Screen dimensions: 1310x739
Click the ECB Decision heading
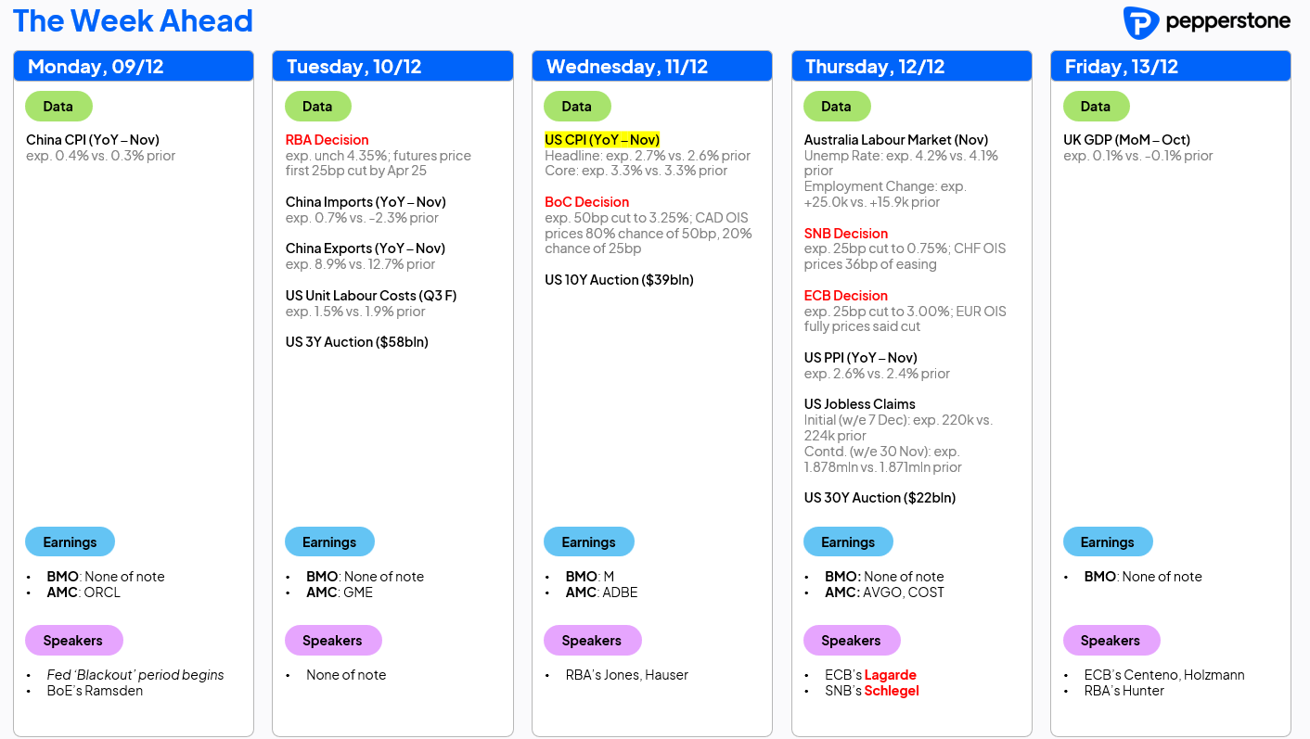(846, 296)
